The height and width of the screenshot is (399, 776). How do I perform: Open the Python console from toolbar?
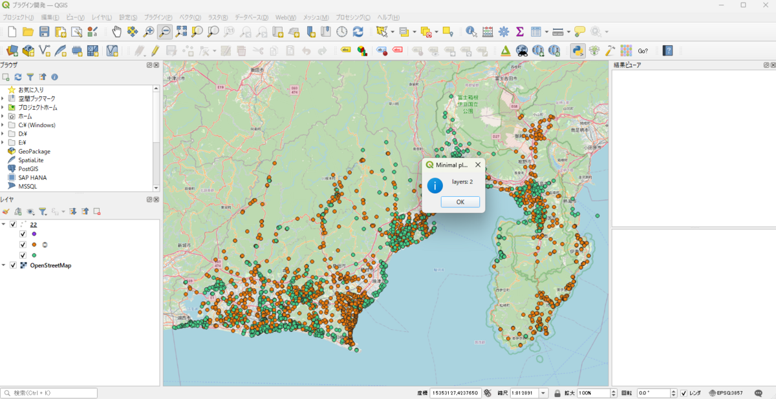[577, 50]
